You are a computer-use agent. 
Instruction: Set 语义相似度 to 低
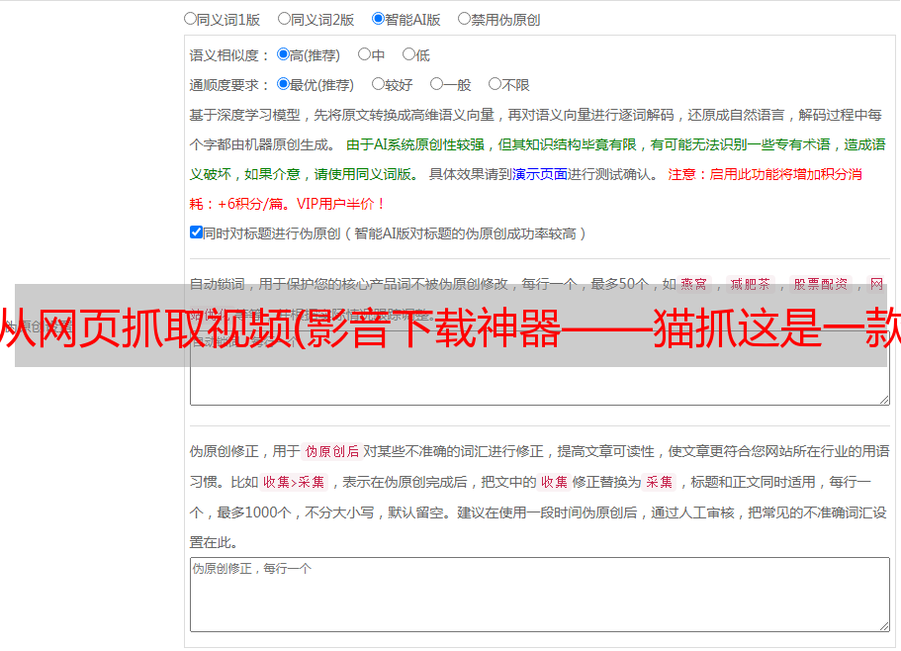coord(408,54)
